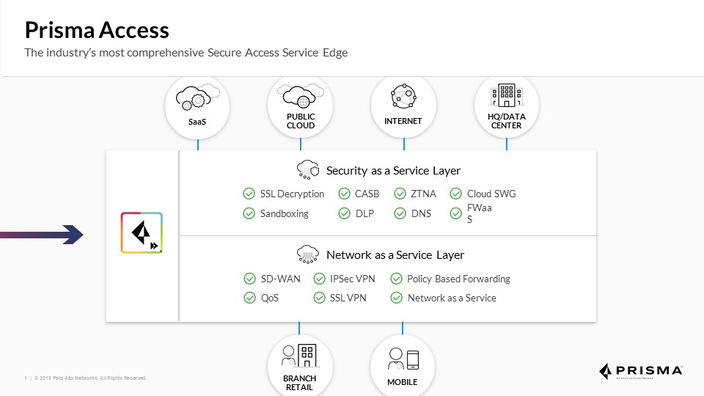Select the 'SD-WAN' text
This screenshot has height=396, width=704.
point(280,279)
